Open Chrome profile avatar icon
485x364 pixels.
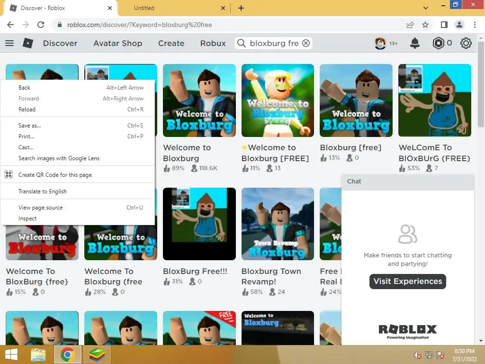coord(459,25)
